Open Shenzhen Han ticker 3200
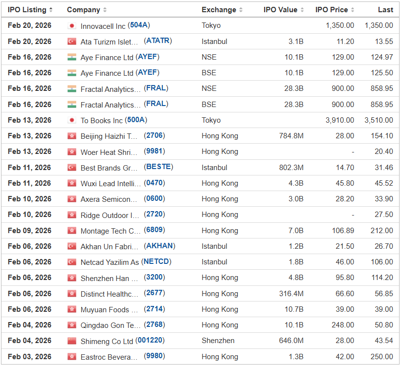 (x=155, y=277)
